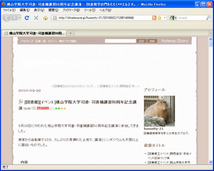Click the Go back arrow button
Image resolution: width=214 pixels, height=171 pixels.
[7, 18]
